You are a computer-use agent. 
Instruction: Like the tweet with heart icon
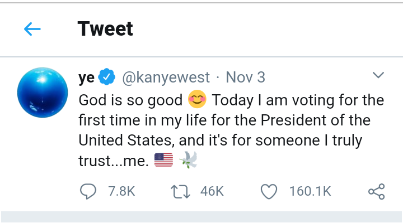point(269,191)
